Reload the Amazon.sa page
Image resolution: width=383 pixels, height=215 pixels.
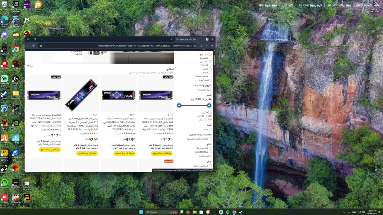tap(201, 46)
